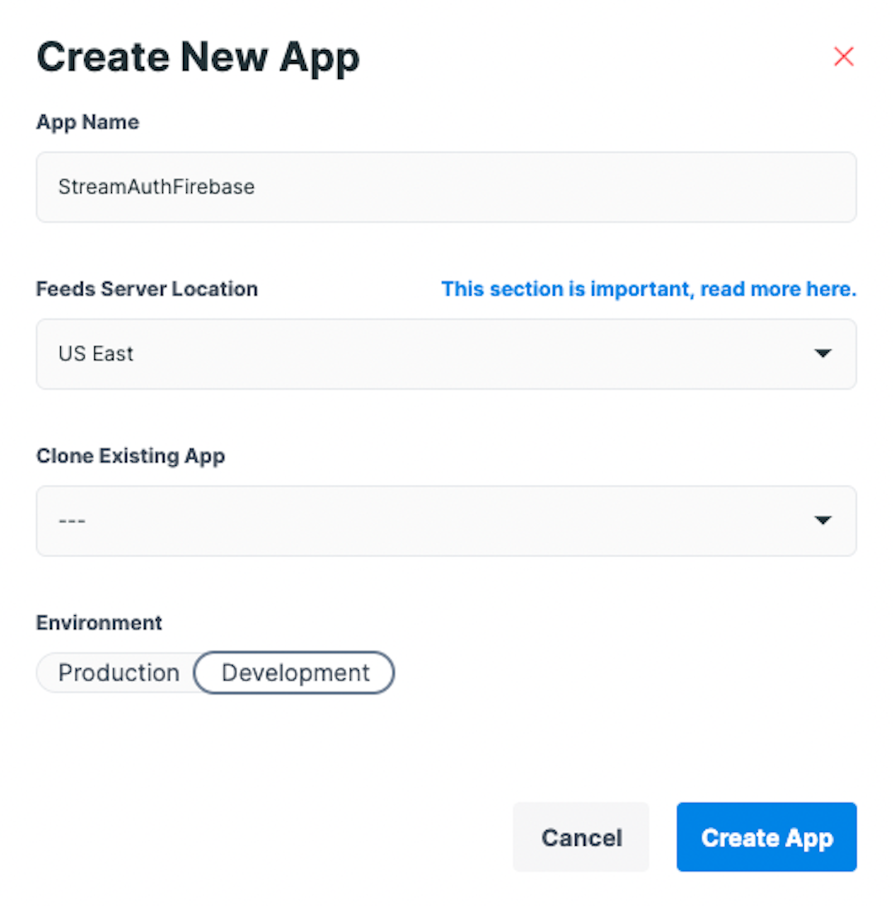Image resolution: width=893 pixels, height=906 pixels.
Task: Click Create App to finish
Action: click(x=766, y=837)
